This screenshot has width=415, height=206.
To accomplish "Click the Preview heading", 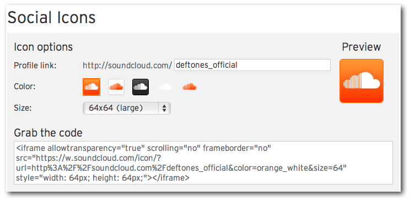I will (362, 47).
